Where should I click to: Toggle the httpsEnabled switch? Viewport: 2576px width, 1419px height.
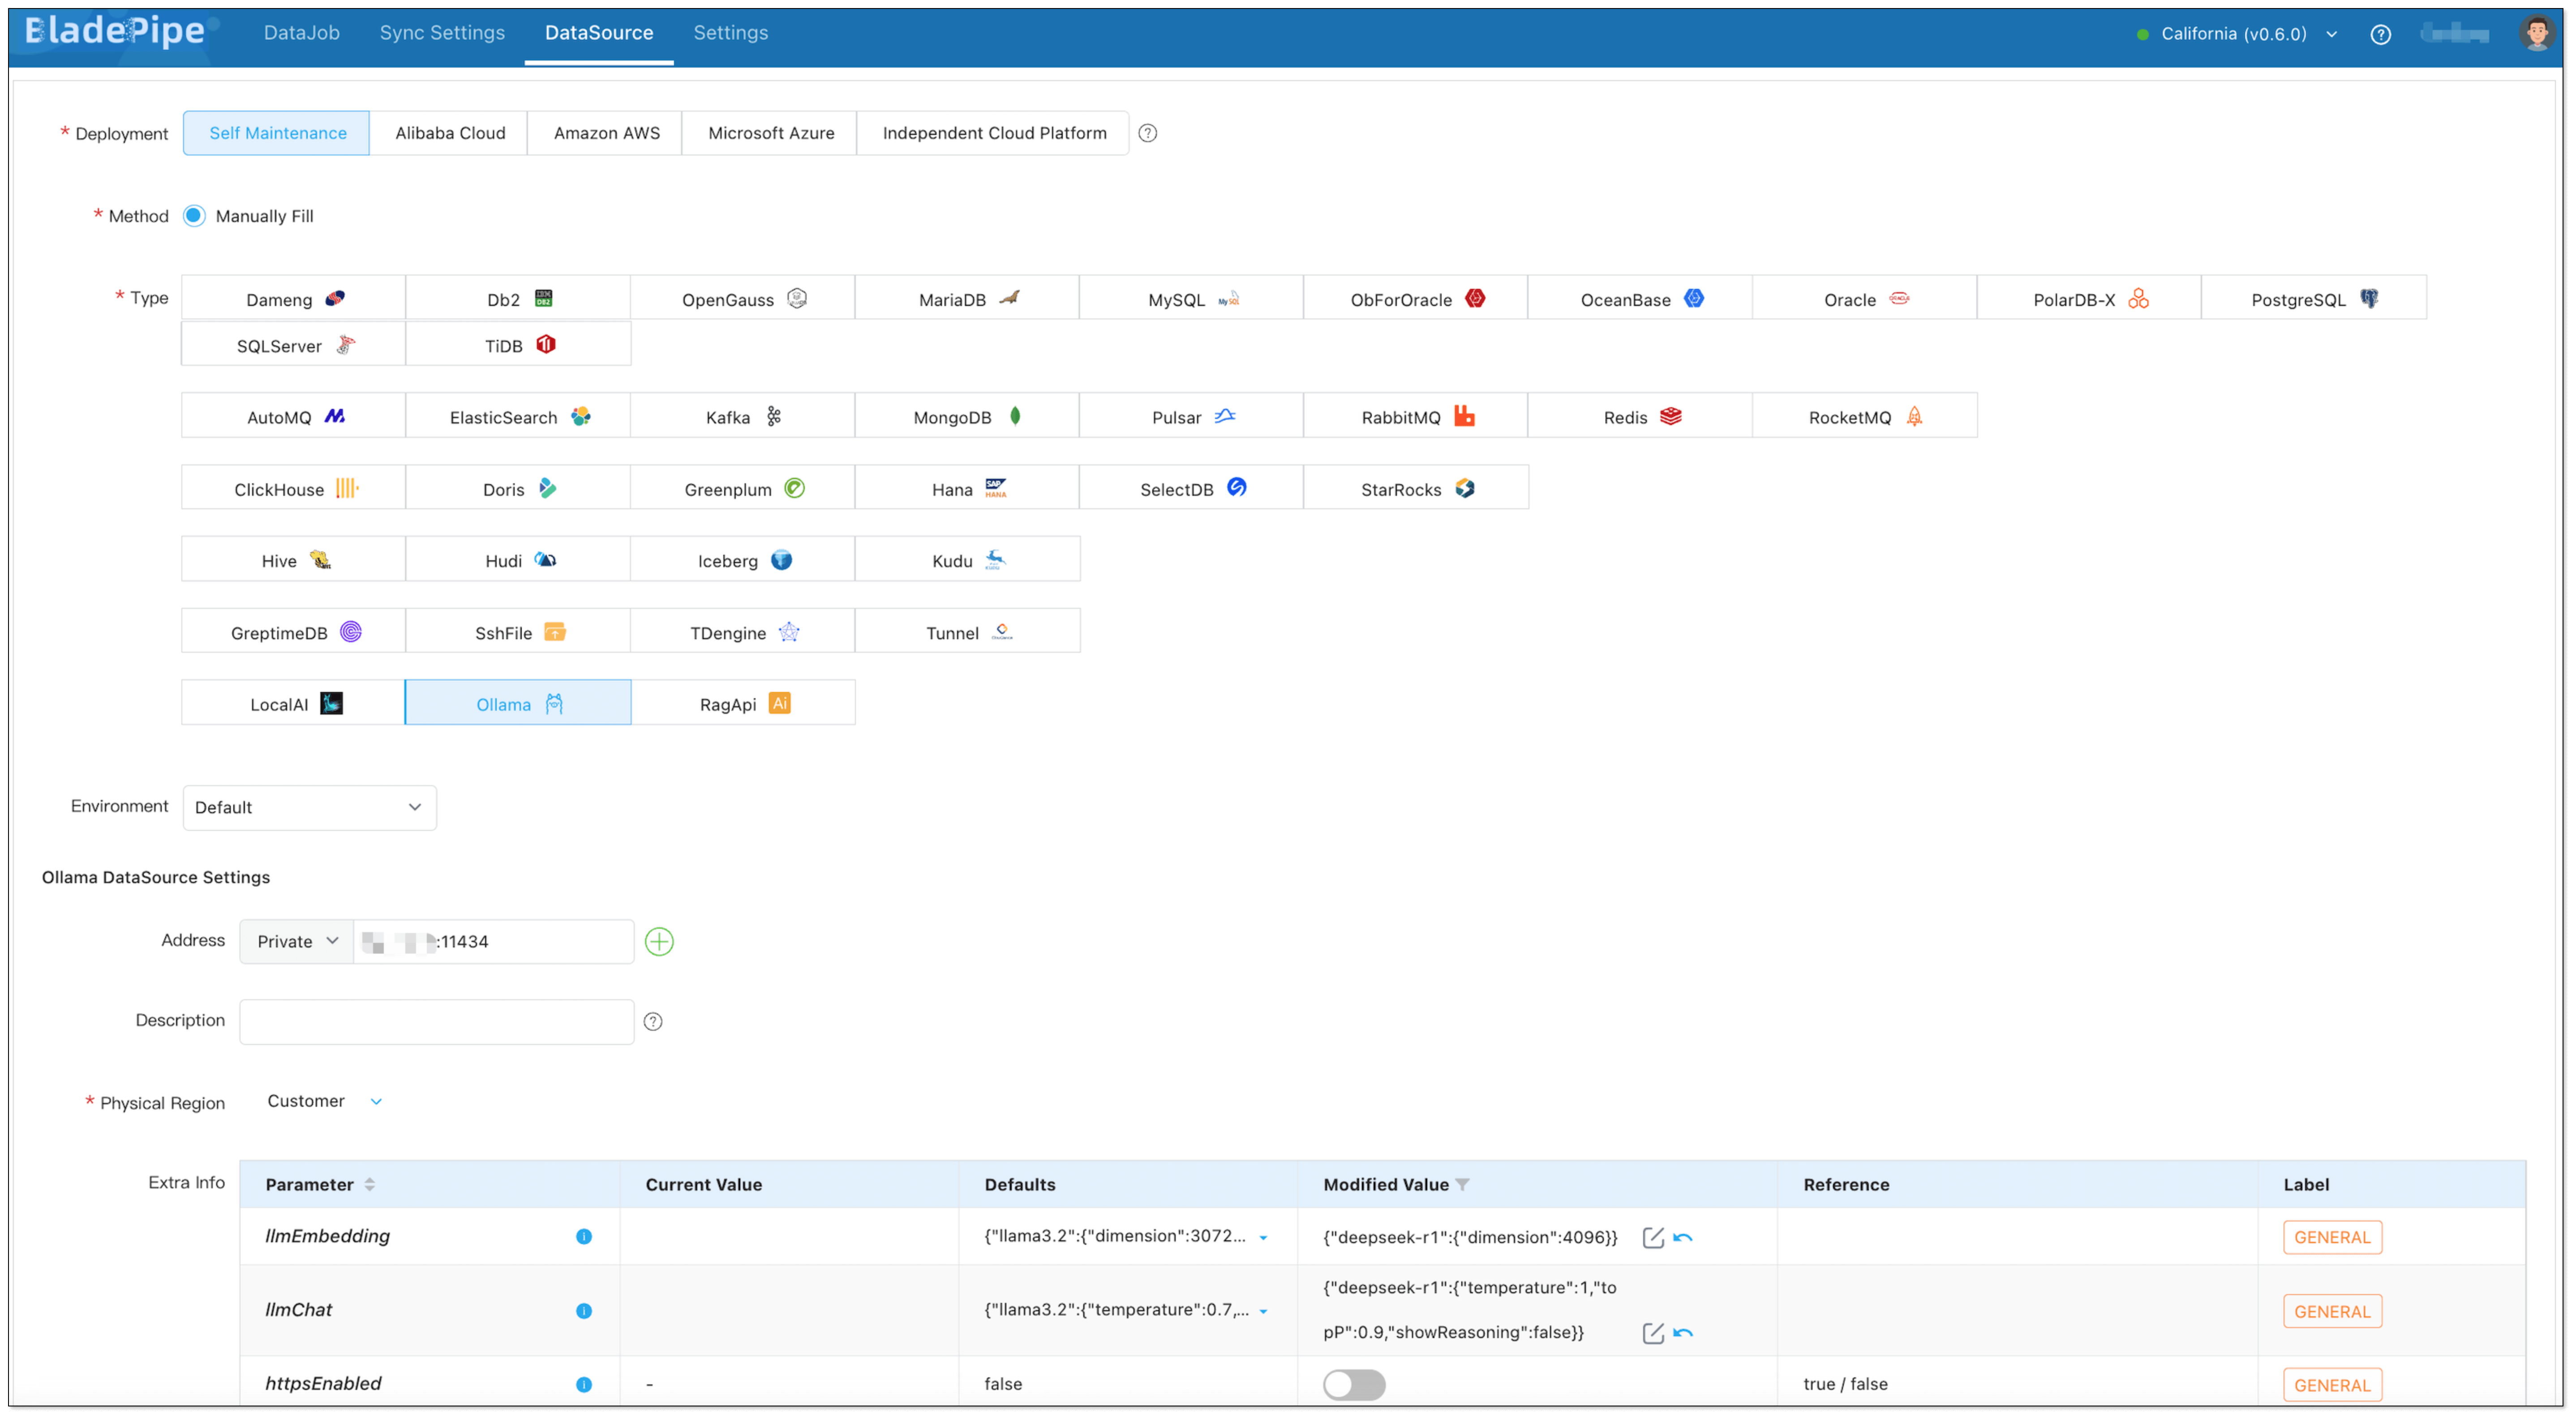1354,1384
